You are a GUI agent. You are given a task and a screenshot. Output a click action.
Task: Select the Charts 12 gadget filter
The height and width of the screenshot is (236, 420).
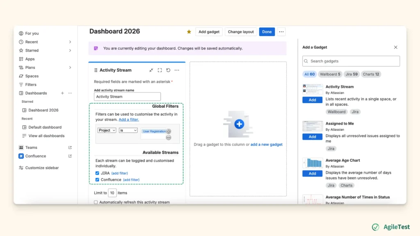[x=371, y=74]
